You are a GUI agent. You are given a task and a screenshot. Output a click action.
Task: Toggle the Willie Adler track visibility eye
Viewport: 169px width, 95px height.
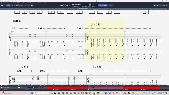coord(19,88)
